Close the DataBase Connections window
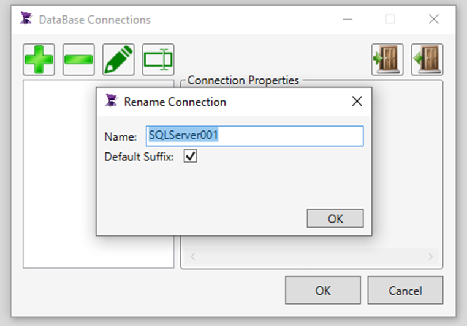This screenshot has height=326, width=467. click(x=434, y=20)
